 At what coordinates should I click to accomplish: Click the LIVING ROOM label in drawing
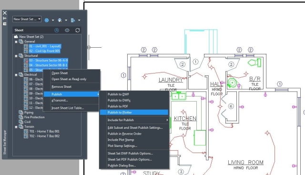tap(246, 162)
